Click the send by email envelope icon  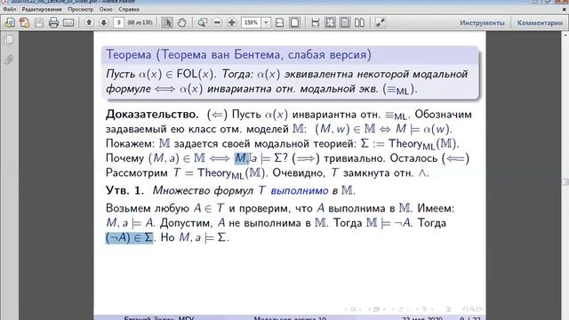coord(68,23)
